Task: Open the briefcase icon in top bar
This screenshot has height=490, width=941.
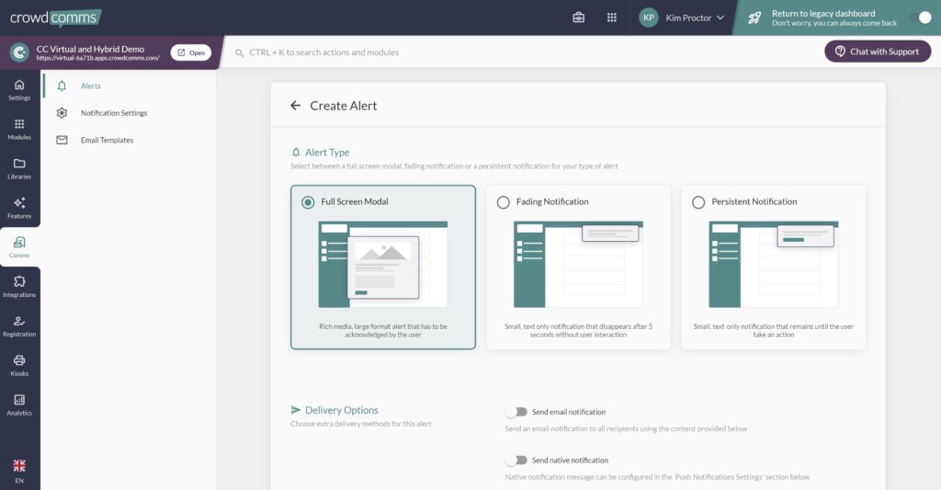Action: pyautogui.click(x=579, y=17)
